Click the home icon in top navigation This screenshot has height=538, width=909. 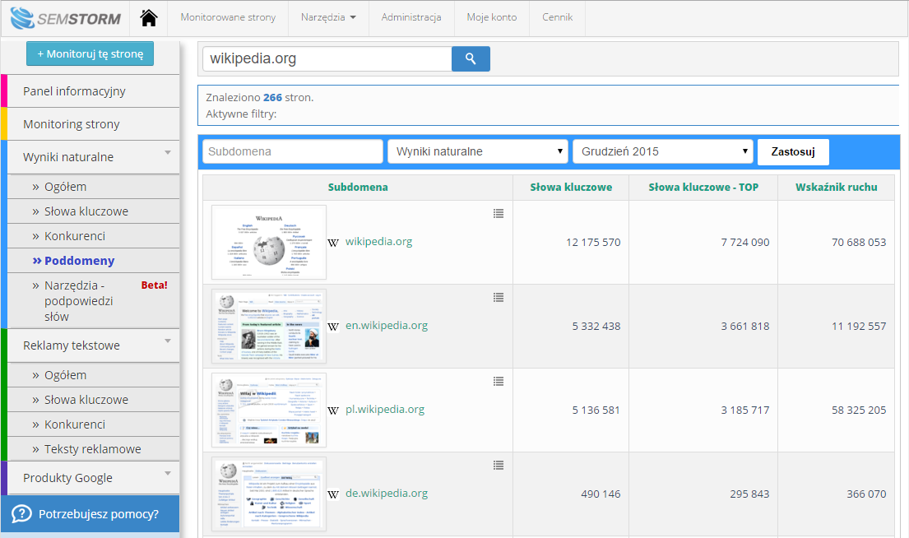(x=149, y=18)
